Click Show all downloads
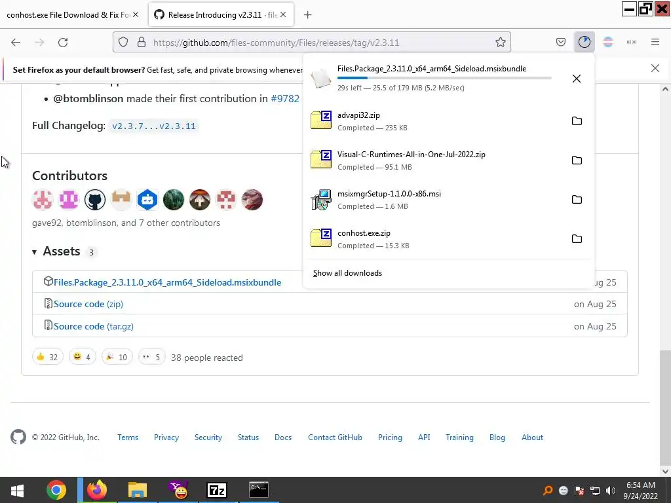Viewport: 671px width, 503px height. pyautogui.click(x=347, y=273)
